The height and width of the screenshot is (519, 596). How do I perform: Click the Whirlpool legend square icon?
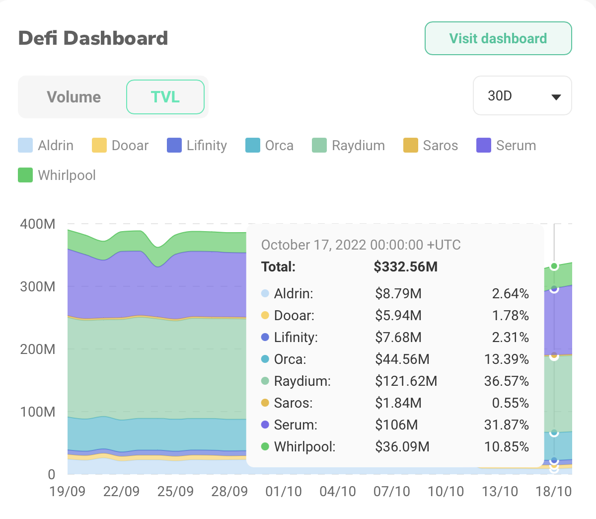click(x=25, y=175)
